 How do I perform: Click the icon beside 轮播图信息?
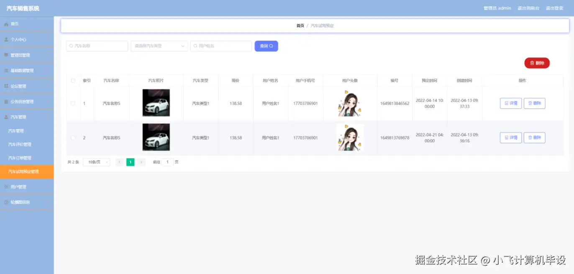point(6,202)
